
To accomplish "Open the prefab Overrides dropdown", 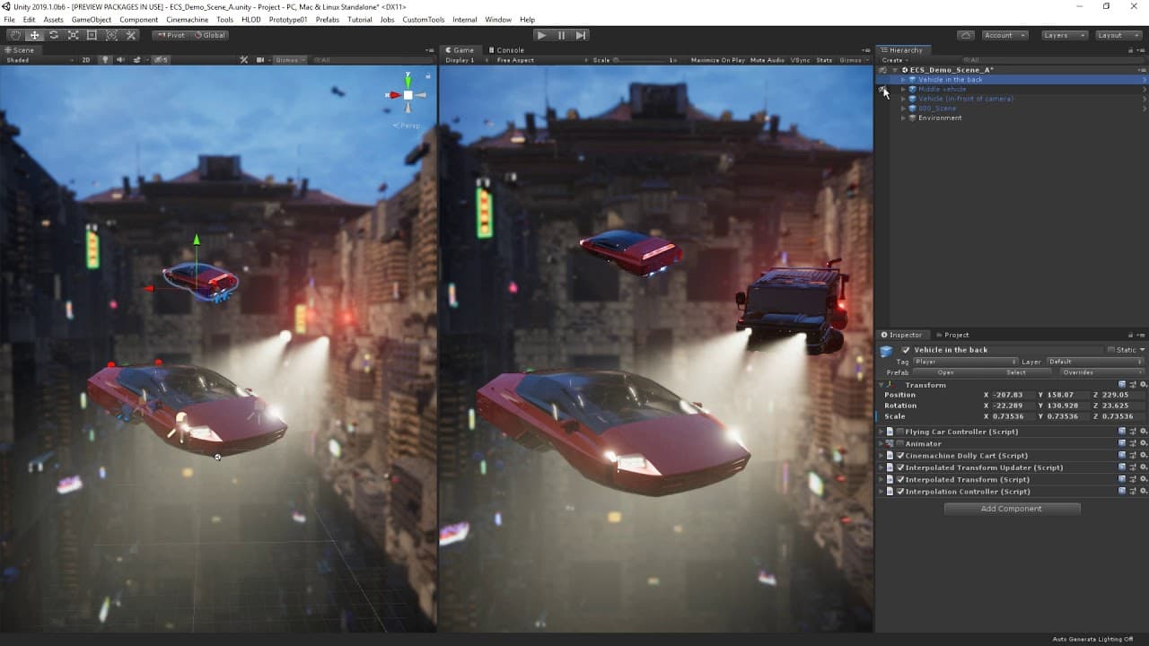I will pyautogui.click(x=1102, y=372).
